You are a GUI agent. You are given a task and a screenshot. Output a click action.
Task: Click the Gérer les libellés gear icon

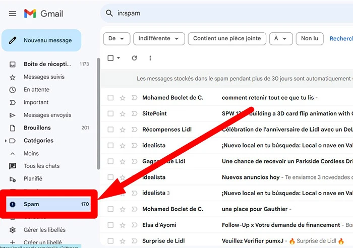13,230
